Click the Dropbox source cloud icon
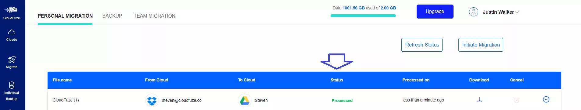The image size is (581, 110). 152,100
